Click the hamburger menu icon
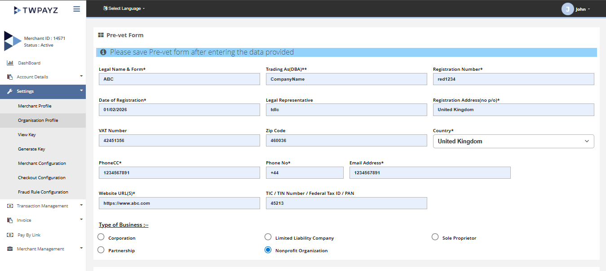Image resolution: width=606 pixels, height=271 pixels. pos(76,9)
